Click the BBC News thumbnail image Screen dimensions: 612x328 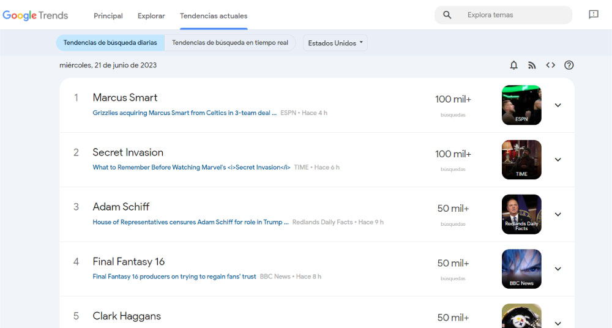(x=521, y=269)
